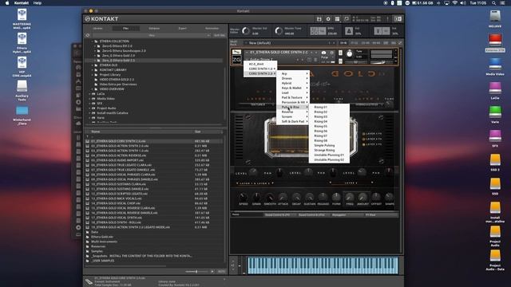This screenshot has height=287, width=511.
Task: Click the save snapshot icon
Action: click(x=309, y=60)
